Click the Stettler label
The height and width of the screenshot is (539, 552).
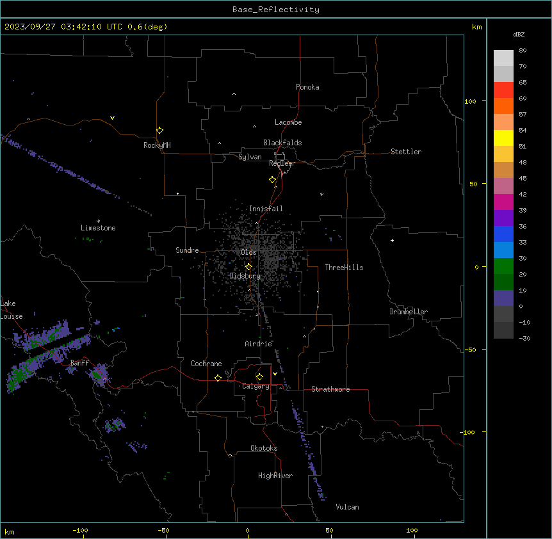(x=406, y=152)
